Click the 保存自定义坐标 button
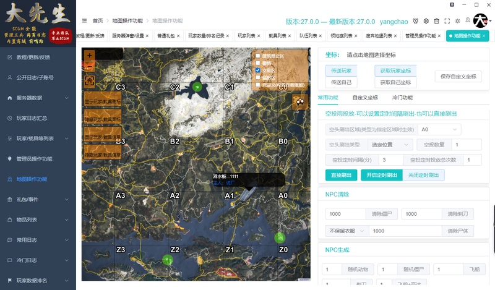This screenshot has width=495, height=290. pos(458,77)
